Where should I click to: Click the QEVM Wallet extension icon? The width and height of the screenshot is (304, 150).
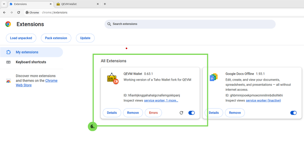click(113, 78)
